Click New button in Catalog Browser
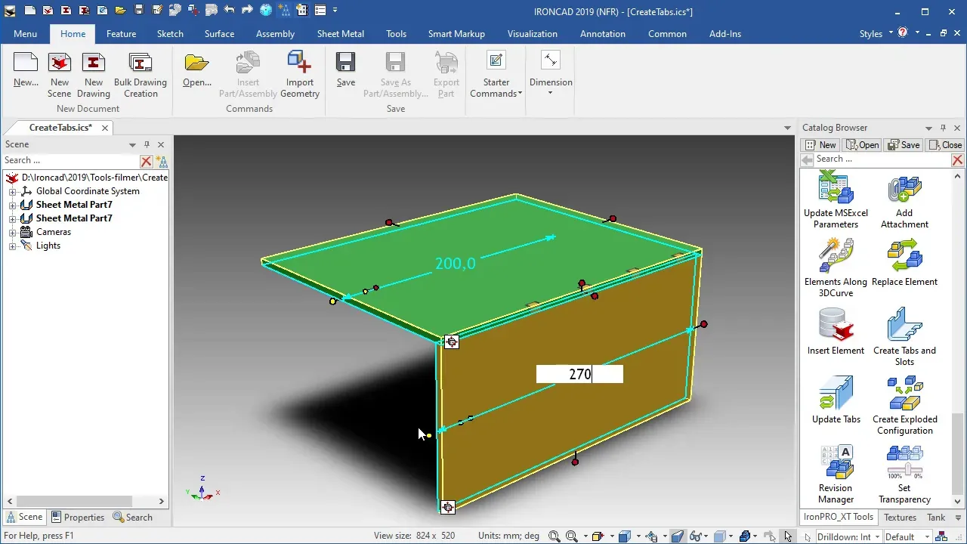 tap(820, 145)
